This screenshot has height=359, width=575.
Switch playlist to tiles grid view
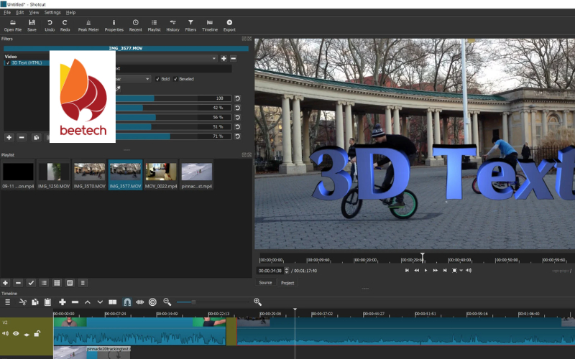(57, 283)
